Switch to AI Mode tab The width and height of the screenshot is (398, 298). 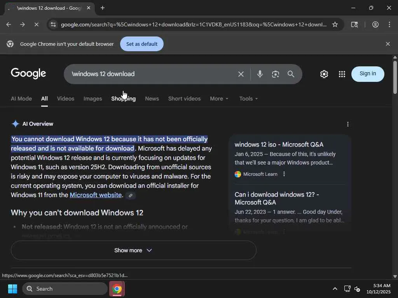21,99
